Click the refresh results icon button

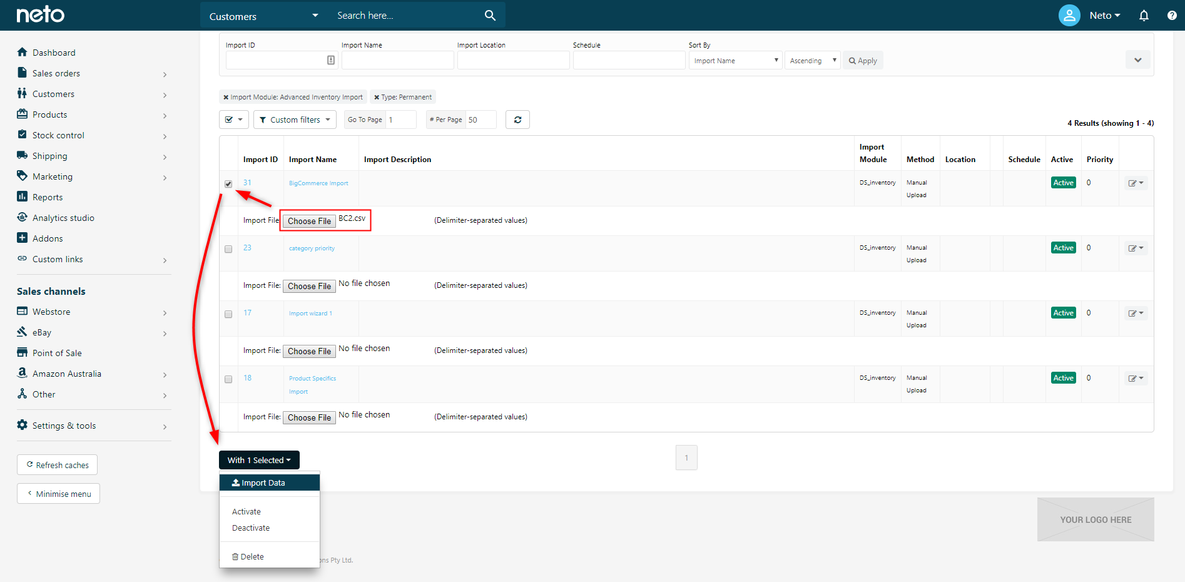click(517, 120)
